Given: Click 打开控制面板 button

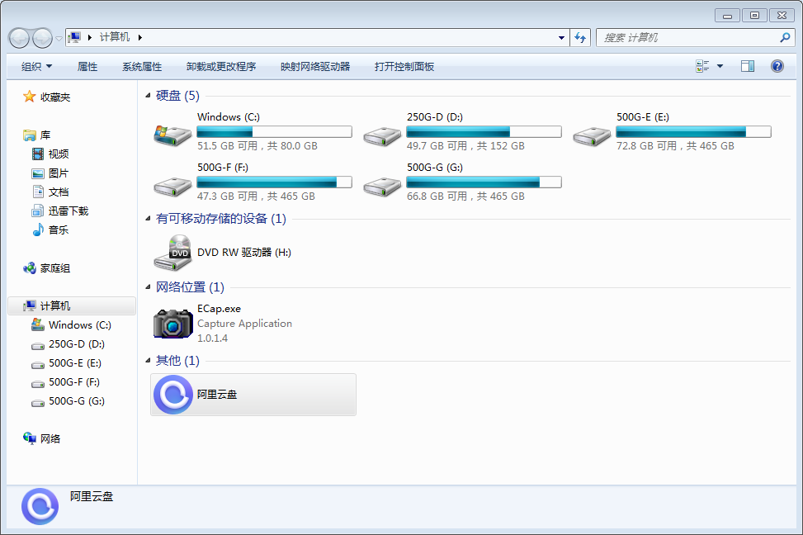Looking at the screenshot, I should coord(404,67).
